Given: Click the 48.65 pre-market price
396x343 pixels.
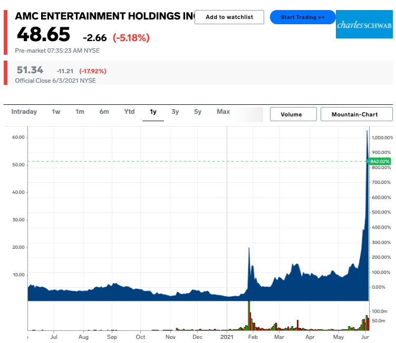Looking at the screenshot, I should click(43, 34).
